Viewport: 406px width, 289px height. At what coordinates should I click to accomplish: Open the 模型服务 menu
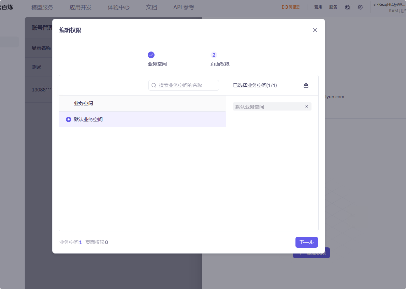42,7
